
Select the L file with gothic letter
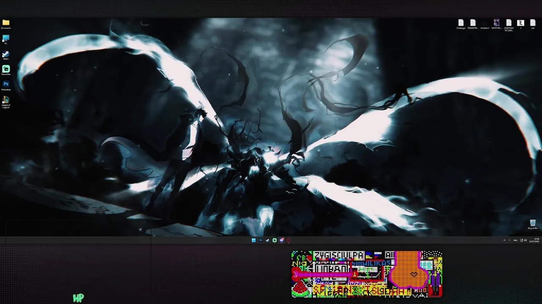pyautogui.click(x=521, y=24)
